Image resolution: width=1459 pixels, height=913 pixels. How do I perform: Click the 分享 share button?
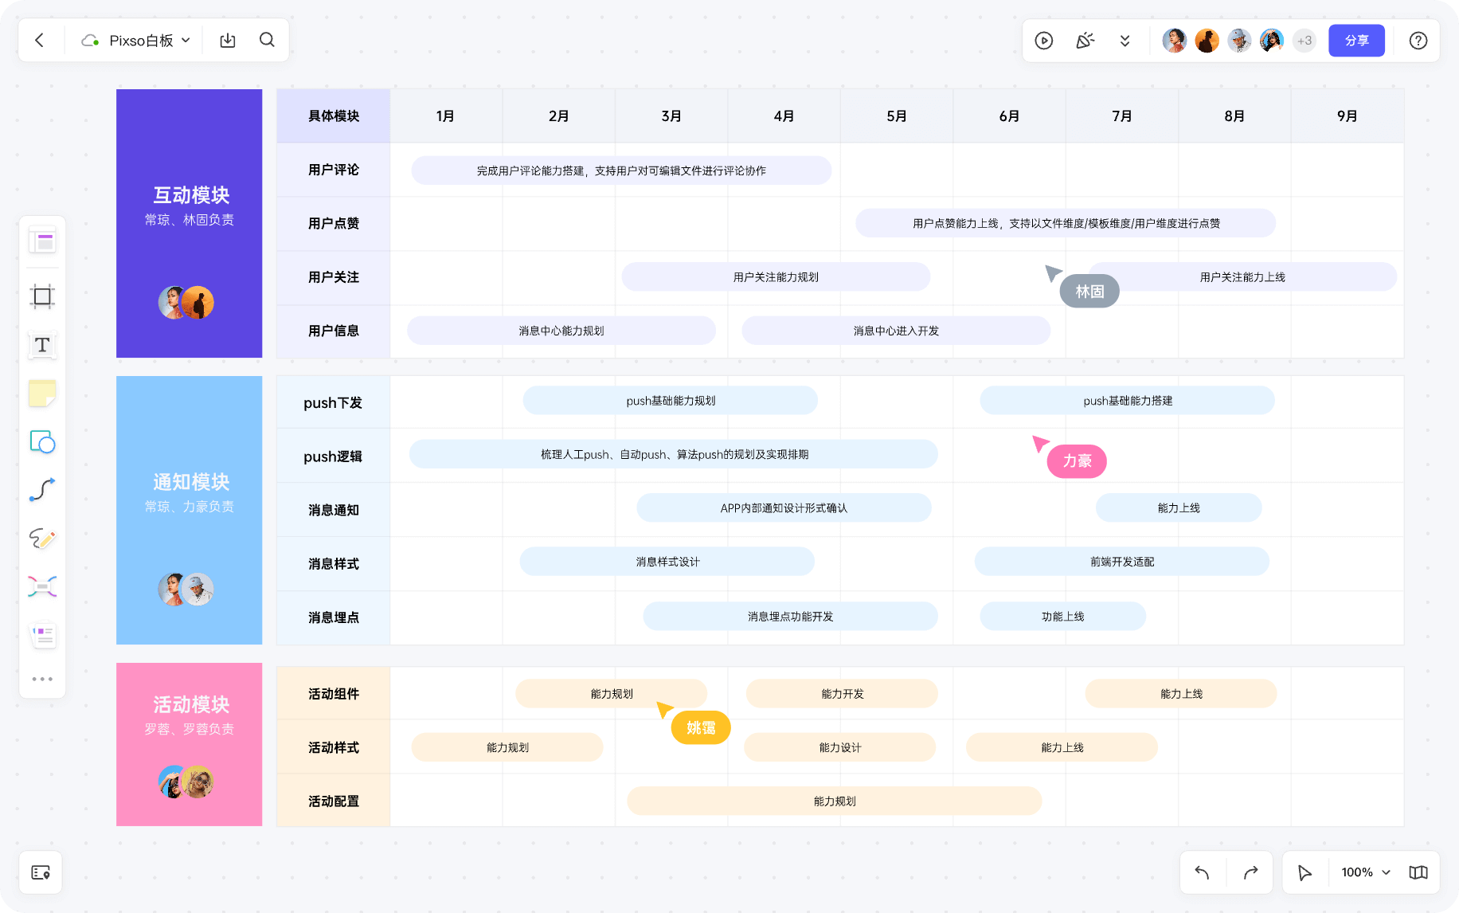1356,40
